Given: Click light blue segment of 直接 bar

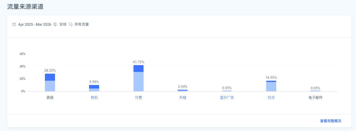Looking at the screenshot, I should click(50, 86).
